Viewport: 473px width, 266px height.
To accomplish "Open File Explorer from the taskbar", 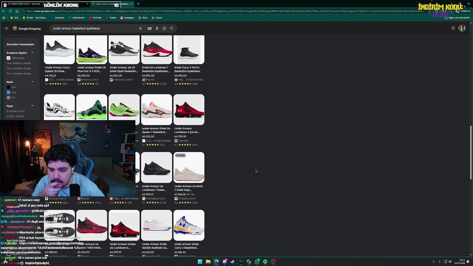I will (x=208, y=262).
